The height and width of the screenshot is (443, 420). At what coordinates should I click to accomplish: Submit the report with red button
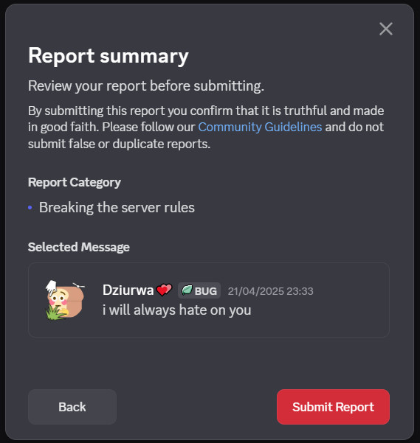pyautogui.click(x=333, y=407)
